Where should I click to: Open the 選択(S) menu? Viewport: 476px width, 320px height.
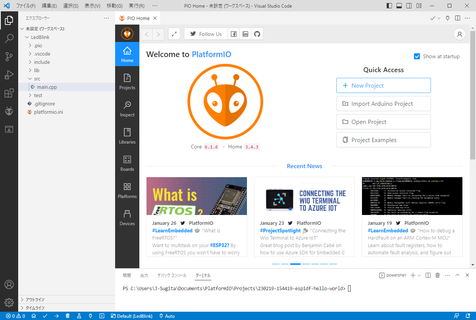click(x=71, y=6)
